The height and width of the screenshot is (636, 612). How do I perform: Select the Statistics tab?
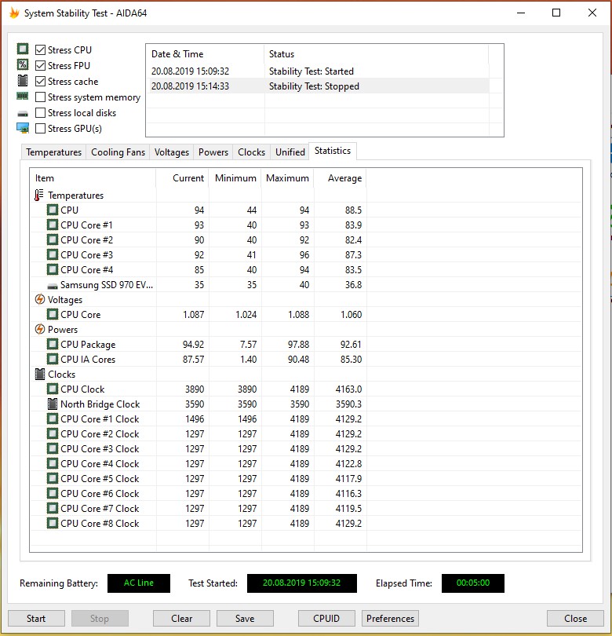[x=333, y=151]
